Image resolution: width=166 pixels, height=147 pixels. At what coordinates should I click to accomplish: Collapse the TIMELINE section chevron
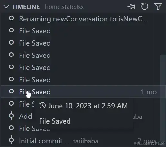click(6, 7)
